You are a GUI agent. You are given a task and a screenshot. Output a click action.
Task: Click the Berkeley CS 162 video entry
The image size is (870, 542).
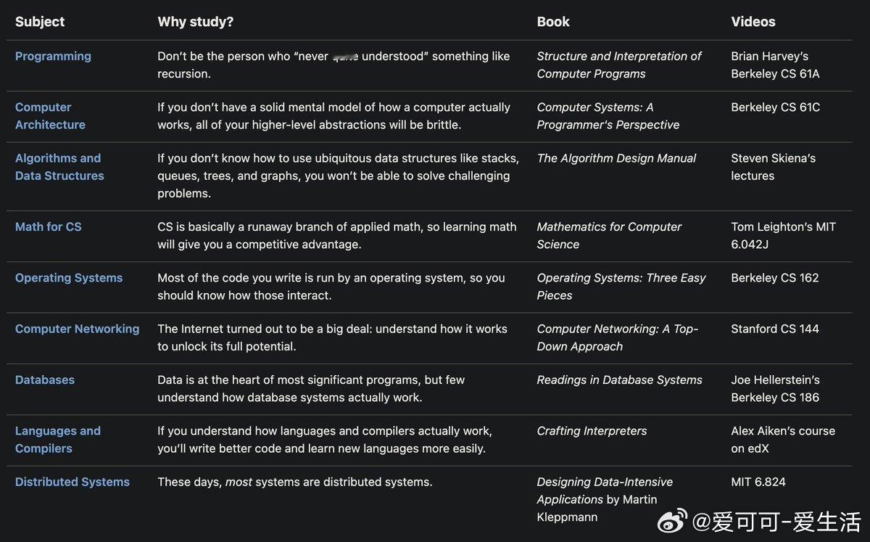pos(775,278)
